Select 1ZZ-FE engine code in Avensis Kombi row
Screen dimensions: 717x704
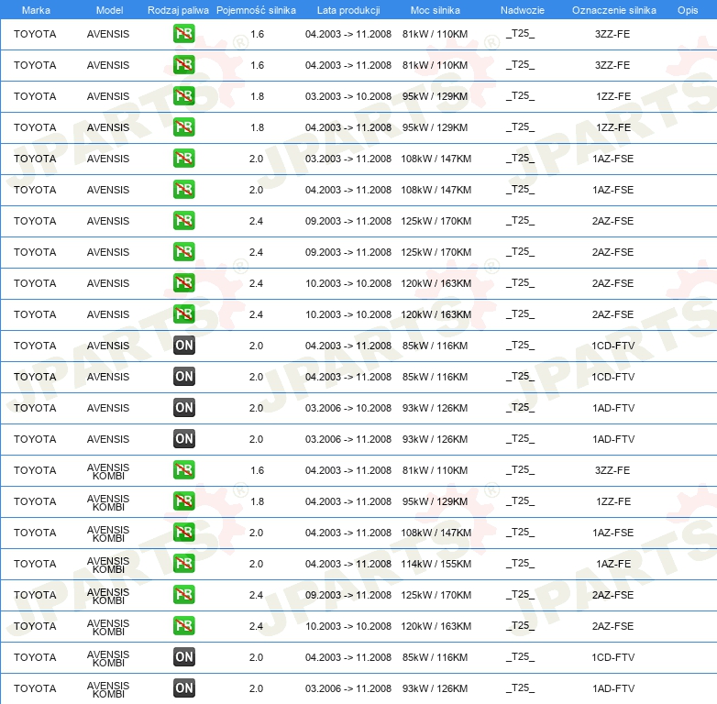[613, 501]
